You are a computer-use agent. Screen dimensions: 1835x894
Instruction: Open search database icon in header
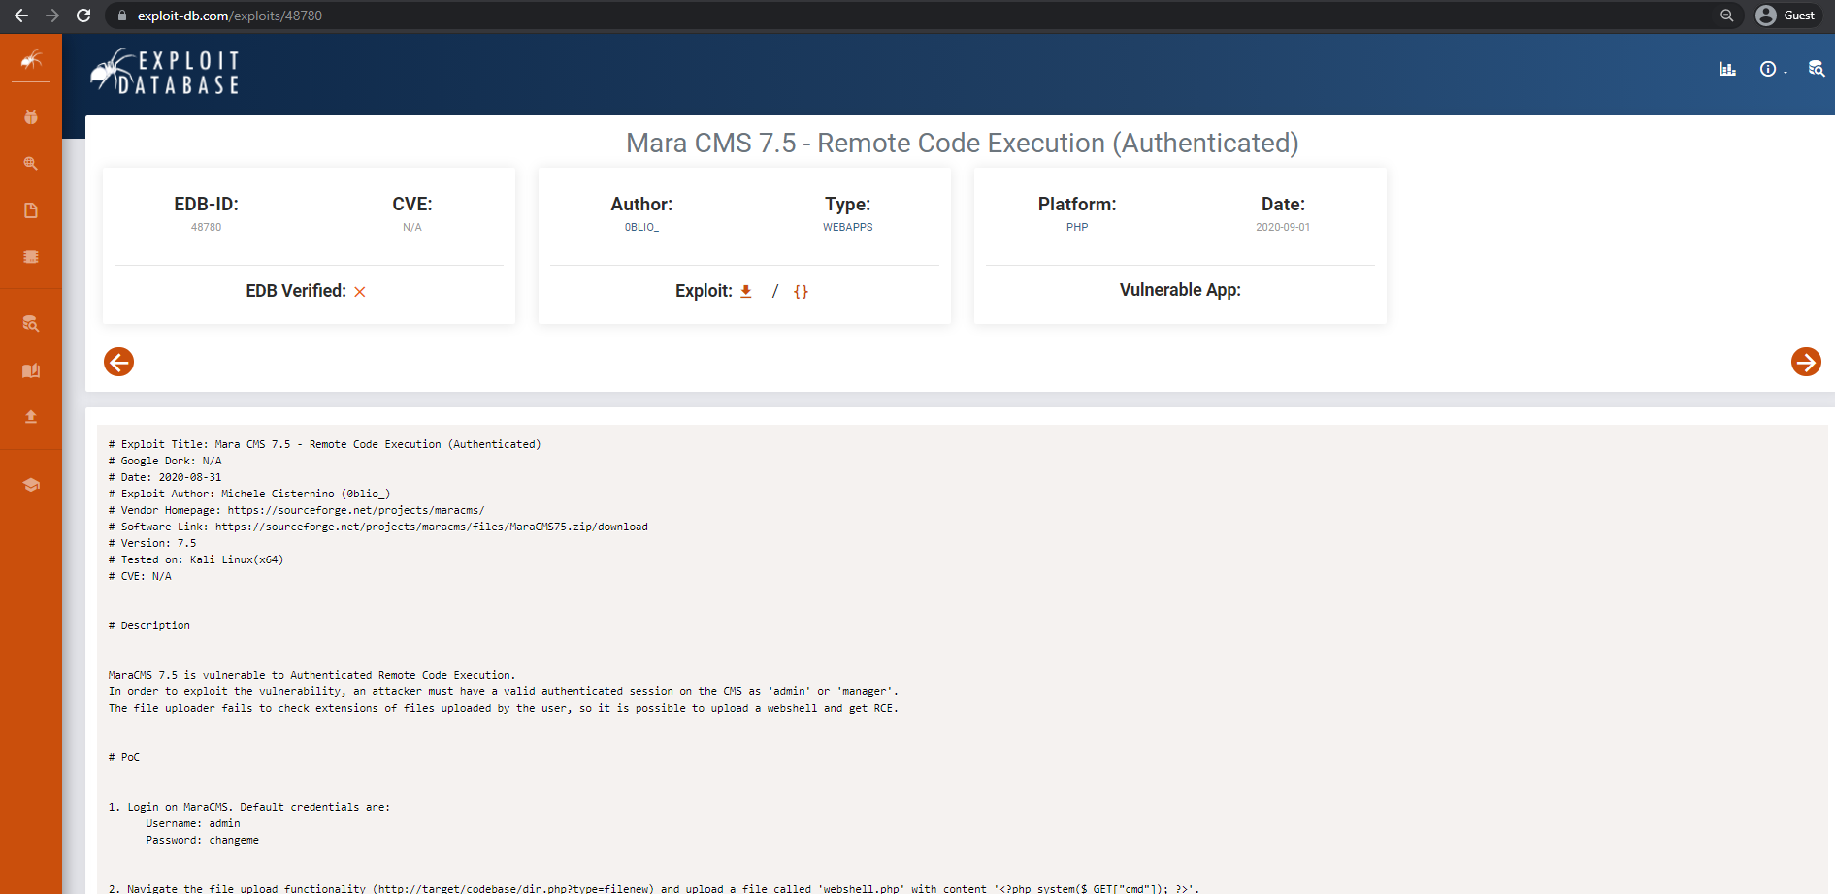[1817, 69]
